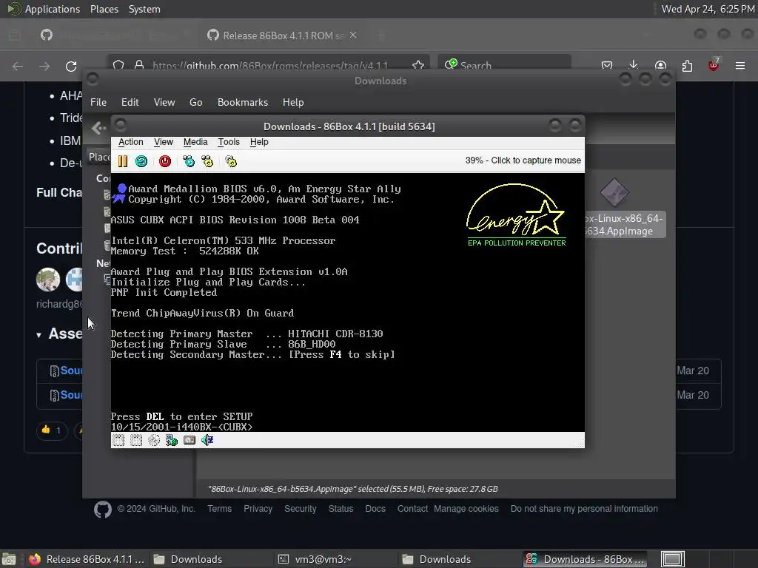This screenshot has width=758, height=568.
Task: Open the 86Box Tools menu
Action: pos(229,142)
